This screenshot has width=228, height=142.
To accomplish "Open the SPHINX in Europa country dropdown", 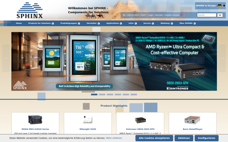I will [x=210, y=6].
